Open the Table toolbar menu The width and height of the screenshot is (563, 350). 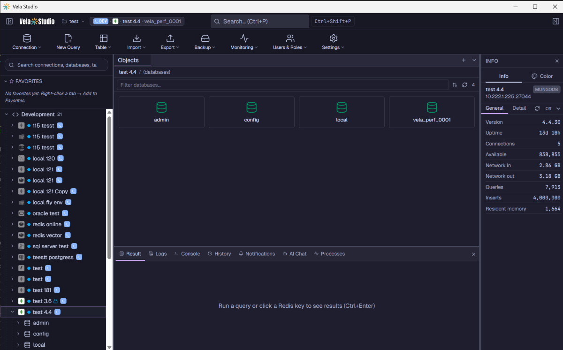pyautogui.click(x=103, y=42)
